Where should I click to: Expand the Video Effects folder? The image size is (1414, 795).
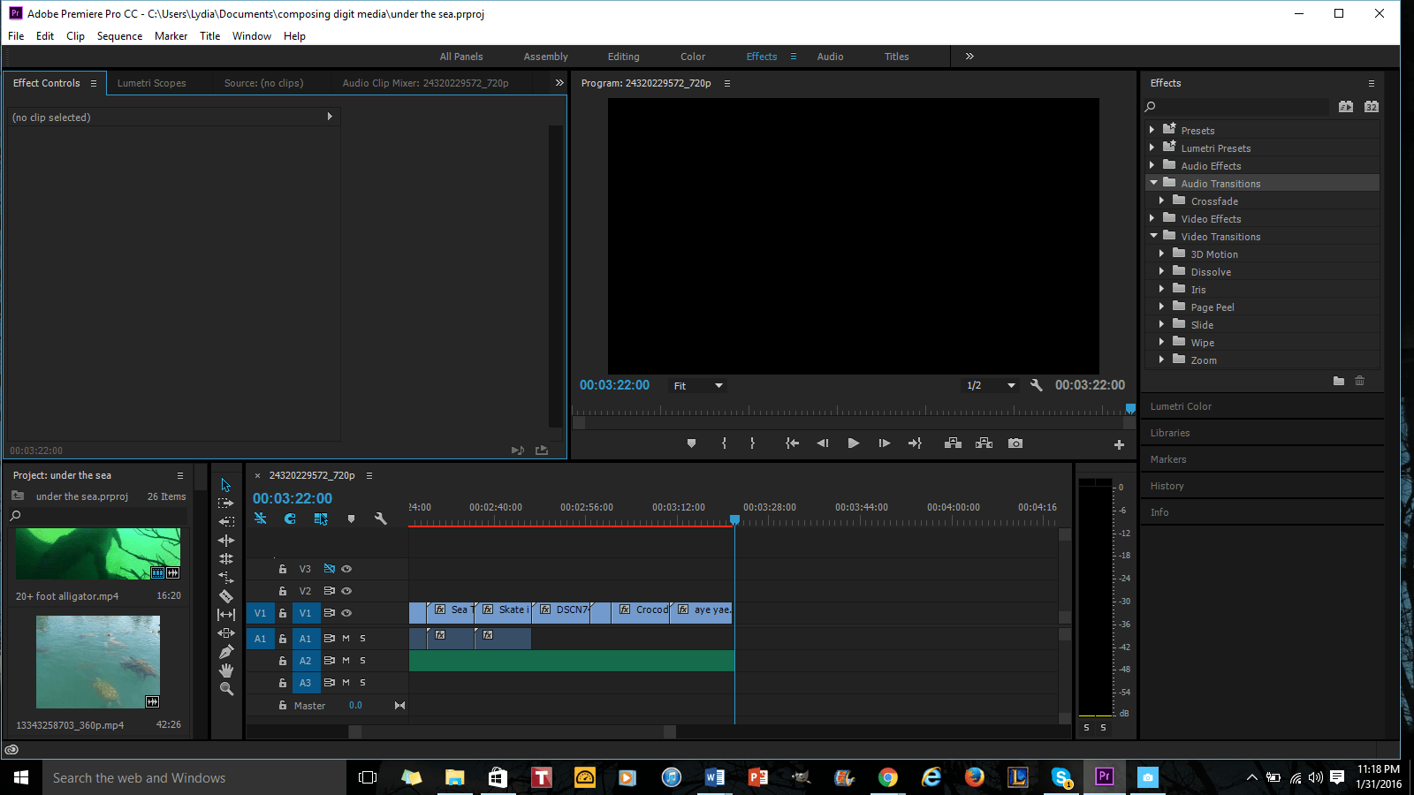(1152, 218)
